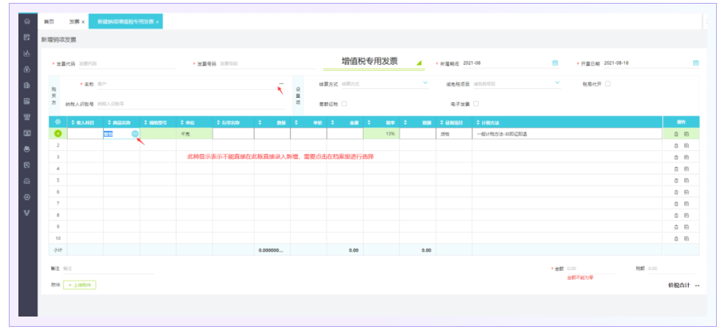Switch to the 首页 tab
This screenshot has height=332, width=719.
pyautogui.click(x=49, y=22)
